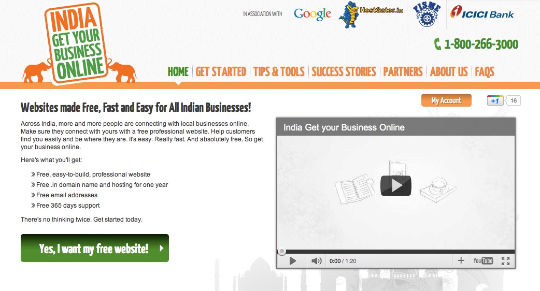Click Yes, I want my free website button
Image resolution: width=540 pixels, height=291 pixels.
click(95, 248)
